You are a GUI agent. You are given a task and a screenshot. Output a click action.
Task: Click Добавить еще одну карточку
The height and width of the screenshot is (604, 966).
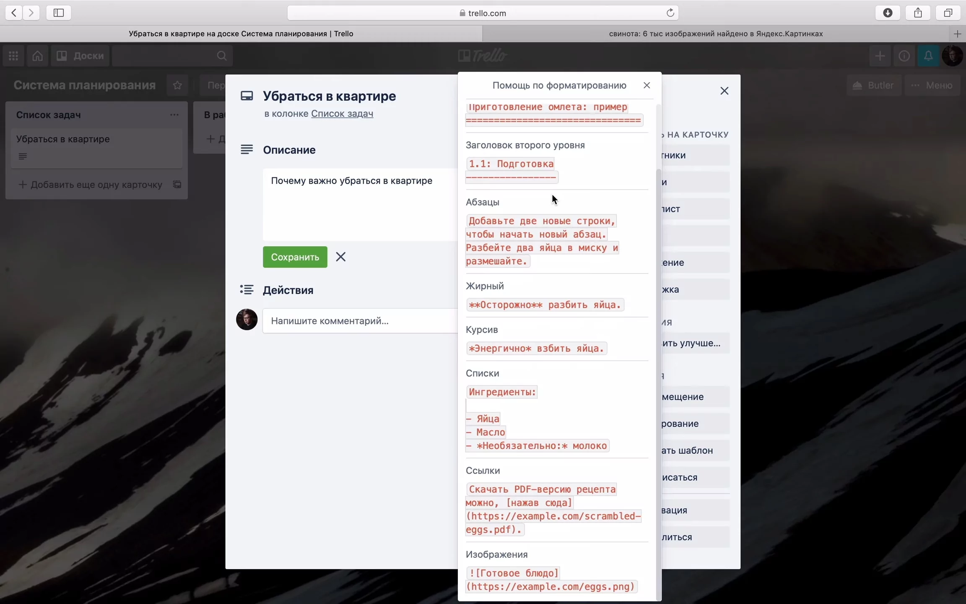[x=90, y=185]
